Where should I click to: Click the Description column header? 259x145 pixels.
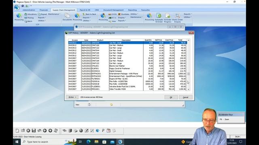pyautogui.click(x=126, y=40)
